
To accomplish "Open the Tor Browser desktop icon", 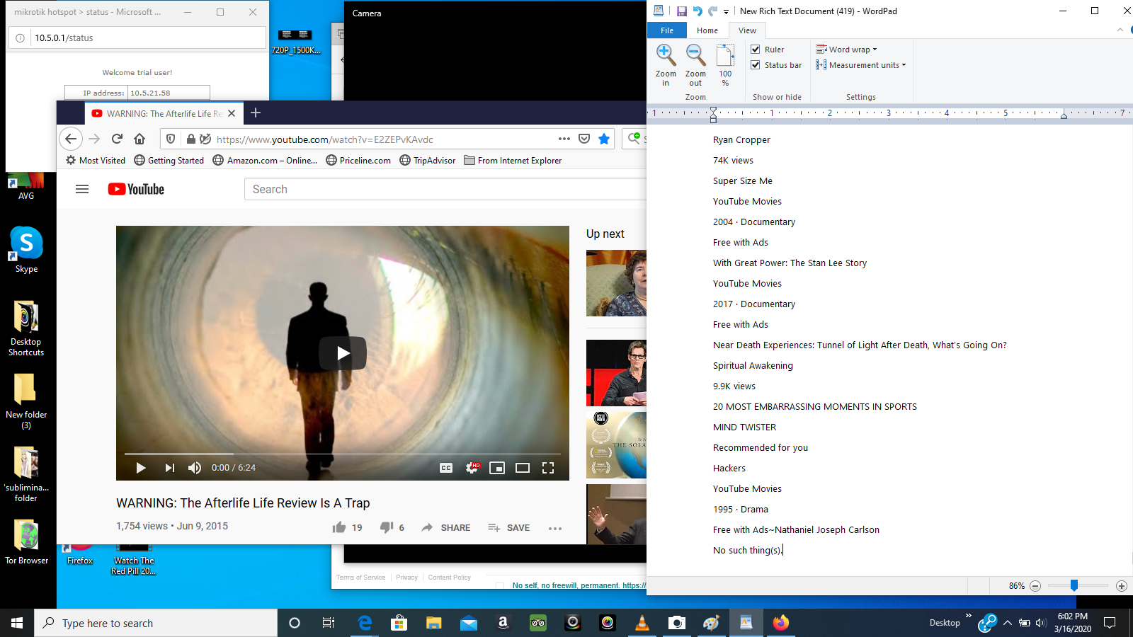I will [x=27, y=542].
